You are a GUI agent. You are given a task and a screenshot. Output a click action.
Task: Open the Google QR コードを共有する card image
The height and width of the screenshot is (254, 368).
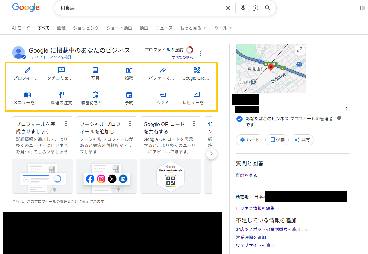[x=171, y=176]
